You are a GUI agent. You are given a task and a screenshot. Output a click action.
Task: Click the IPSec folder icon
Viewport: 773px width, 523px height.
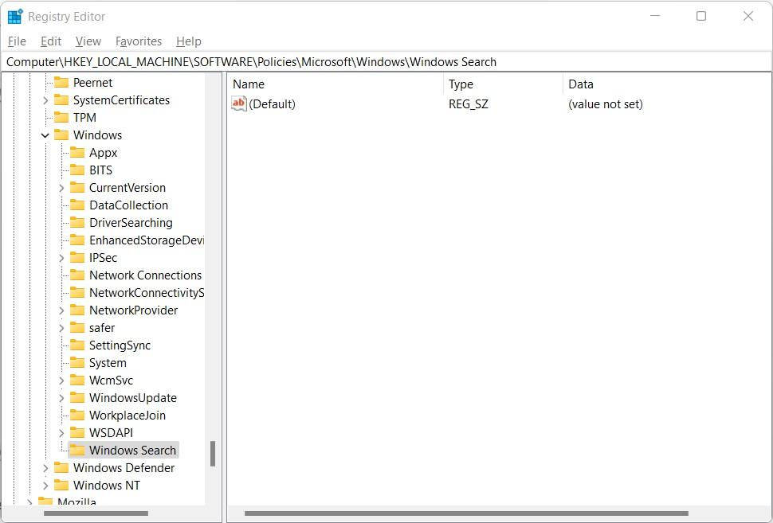click(77, 257)
